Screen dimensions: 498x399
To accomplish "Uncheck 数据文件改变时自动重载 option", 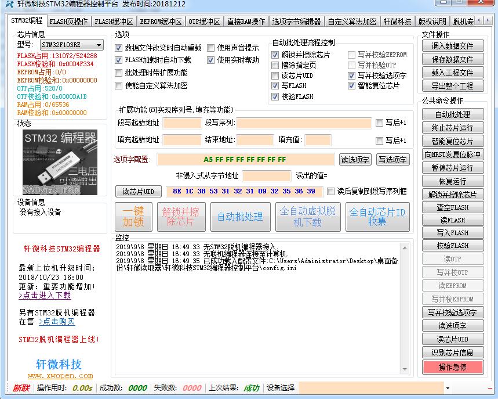I will [x=119, y=48].
